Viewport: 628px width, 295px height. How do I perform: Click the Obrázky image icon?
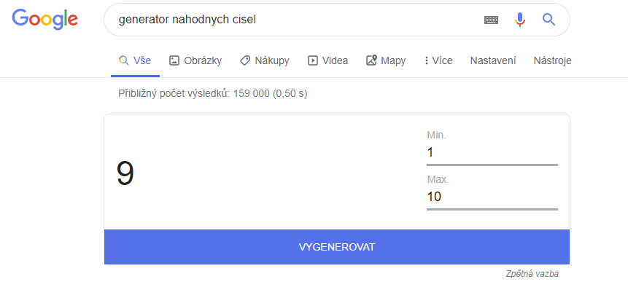click(x=174, y=60)
